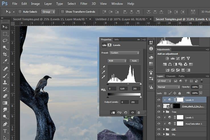Open the Preset Custom dropdown
The height and width of the screenshot is (140, 210).
124,53
